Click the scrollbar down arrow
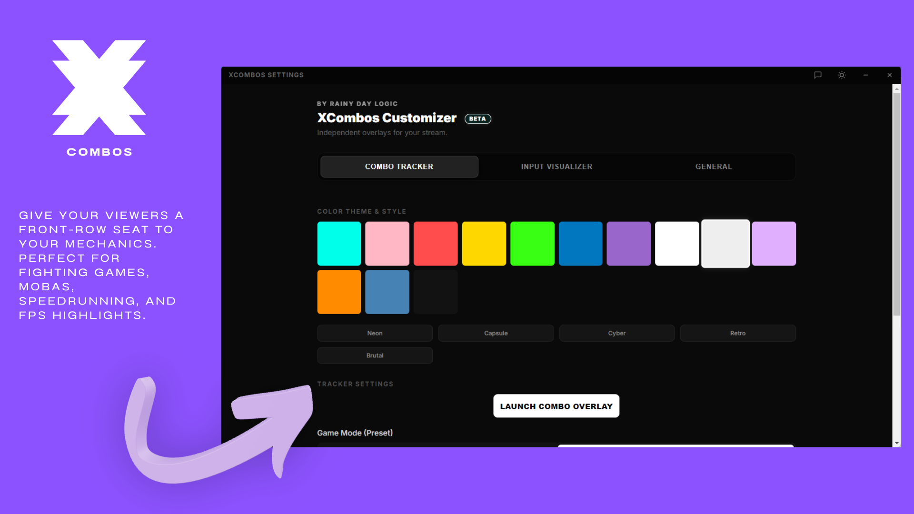The height and width of the screenshot is (514, 914). coord(897,443)
